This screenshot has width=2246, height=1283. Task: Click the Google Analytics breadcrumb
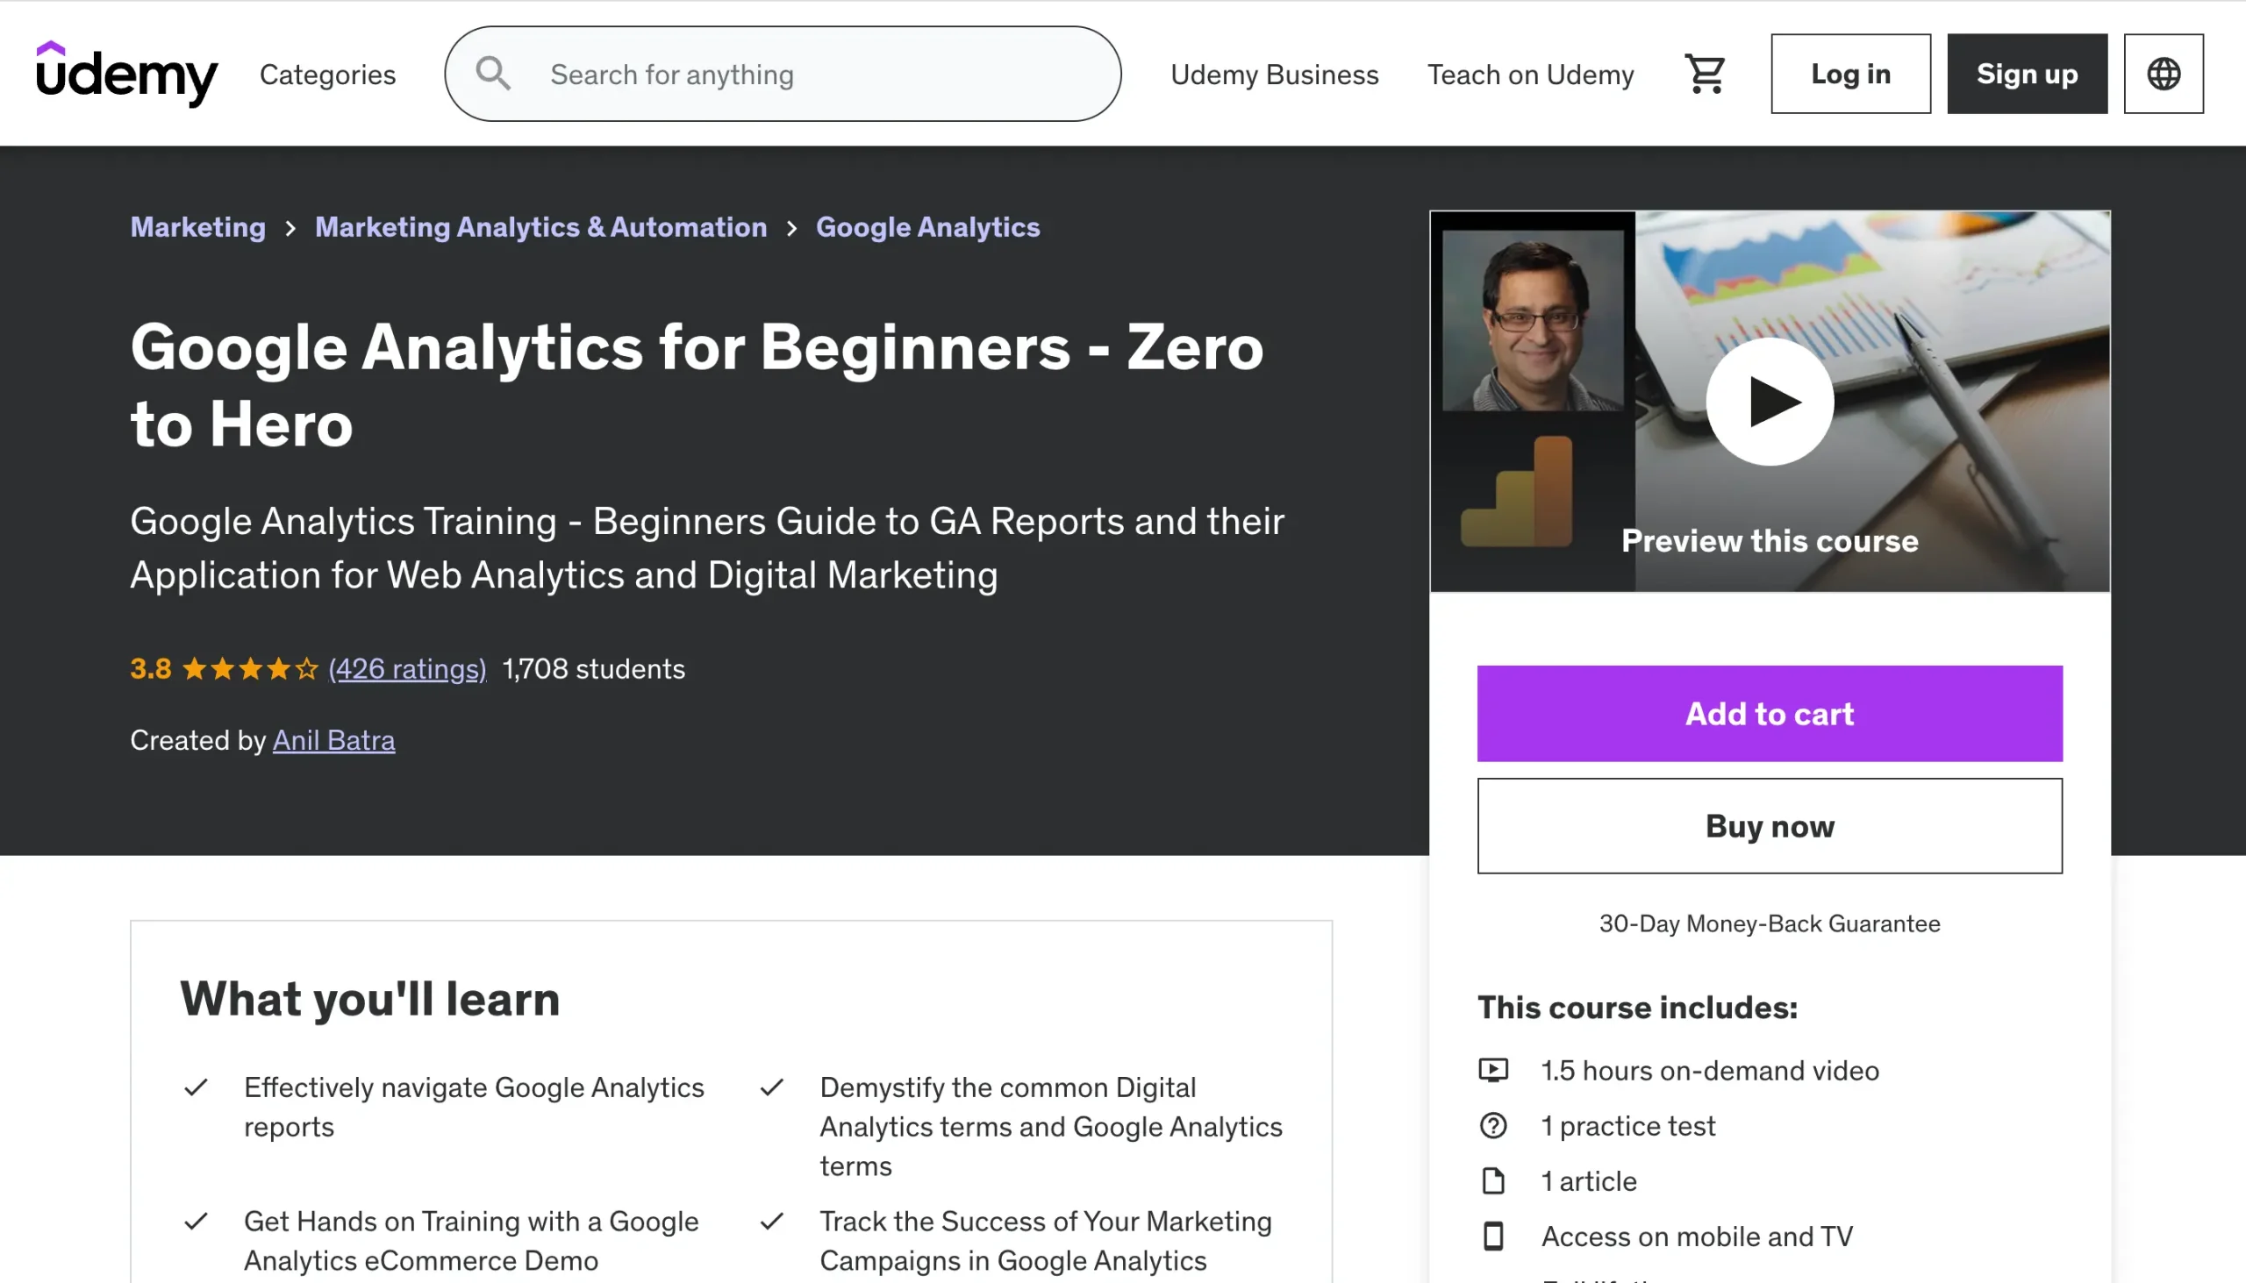927,227
